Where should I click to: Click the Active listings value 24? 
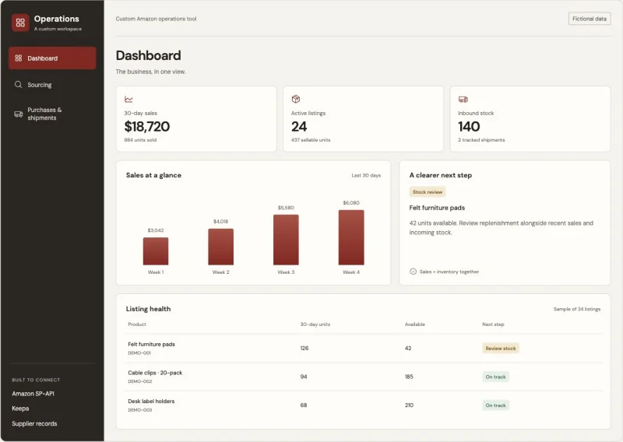click(x=299, y=126)
